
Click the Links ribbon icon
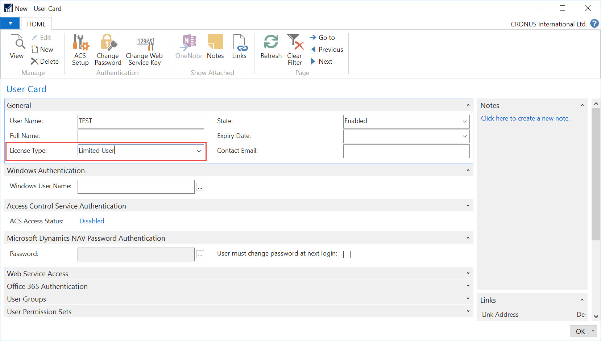[x=239, y=46]
